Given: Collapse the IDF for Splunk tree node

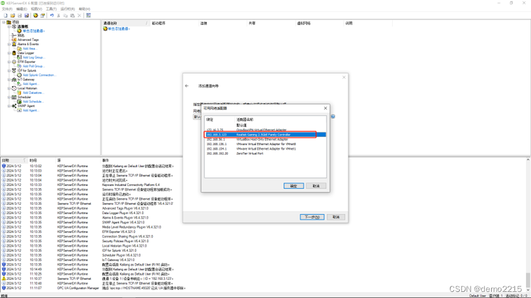Looking at the screenshot, I should pos(9,70).
